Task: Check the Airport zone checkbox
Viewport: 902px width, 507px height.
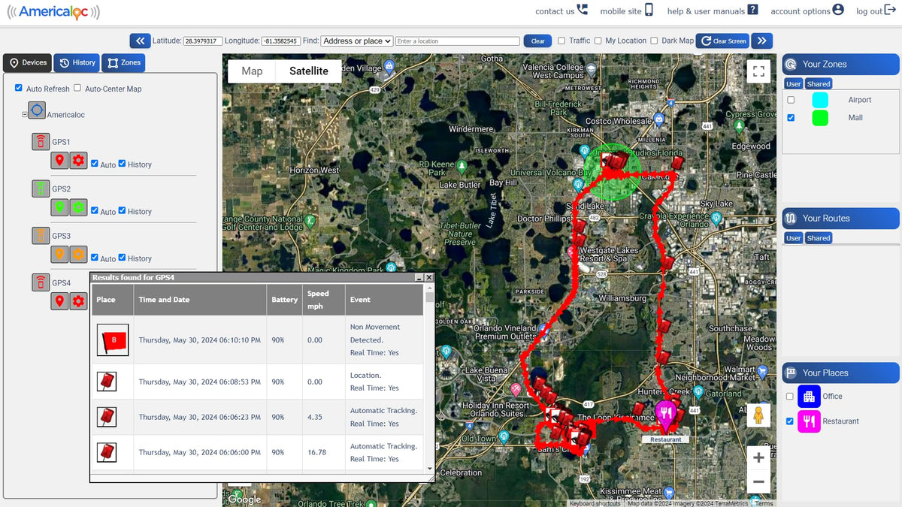Action: pyautogui.click(x=791, y=100)
